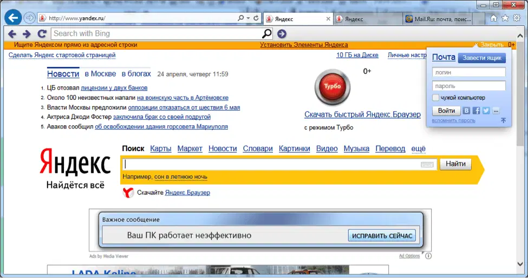Screen dimensions: 528x278
Task: Open news link заключила брак со своей подругой
Action: pyautogui.click(x=161, y=117)
